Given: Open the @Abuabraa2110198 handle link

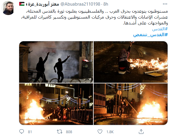Looking at the screenshot, I should tap(80, 4).
